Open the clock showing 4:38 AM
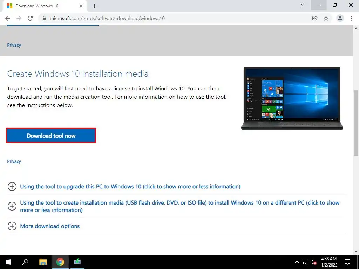 329,262
